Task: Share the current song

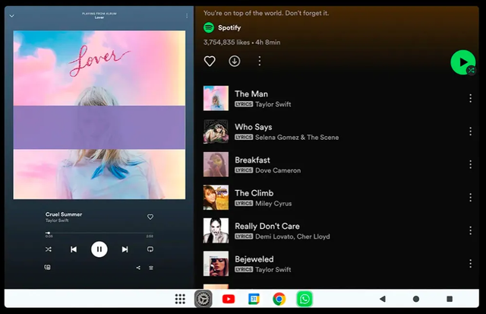Action: [x=138, y=268]
